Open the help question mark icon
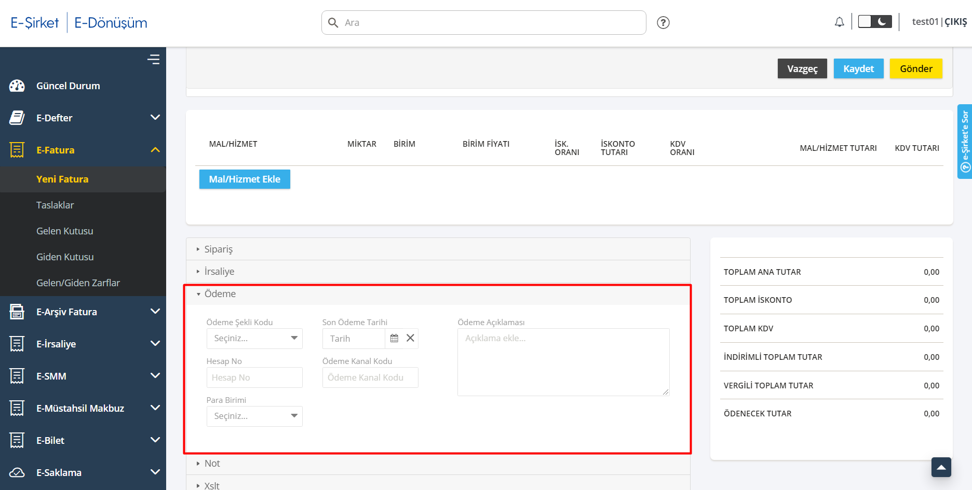This screenshot has height=490, width=972. point(663,22)
